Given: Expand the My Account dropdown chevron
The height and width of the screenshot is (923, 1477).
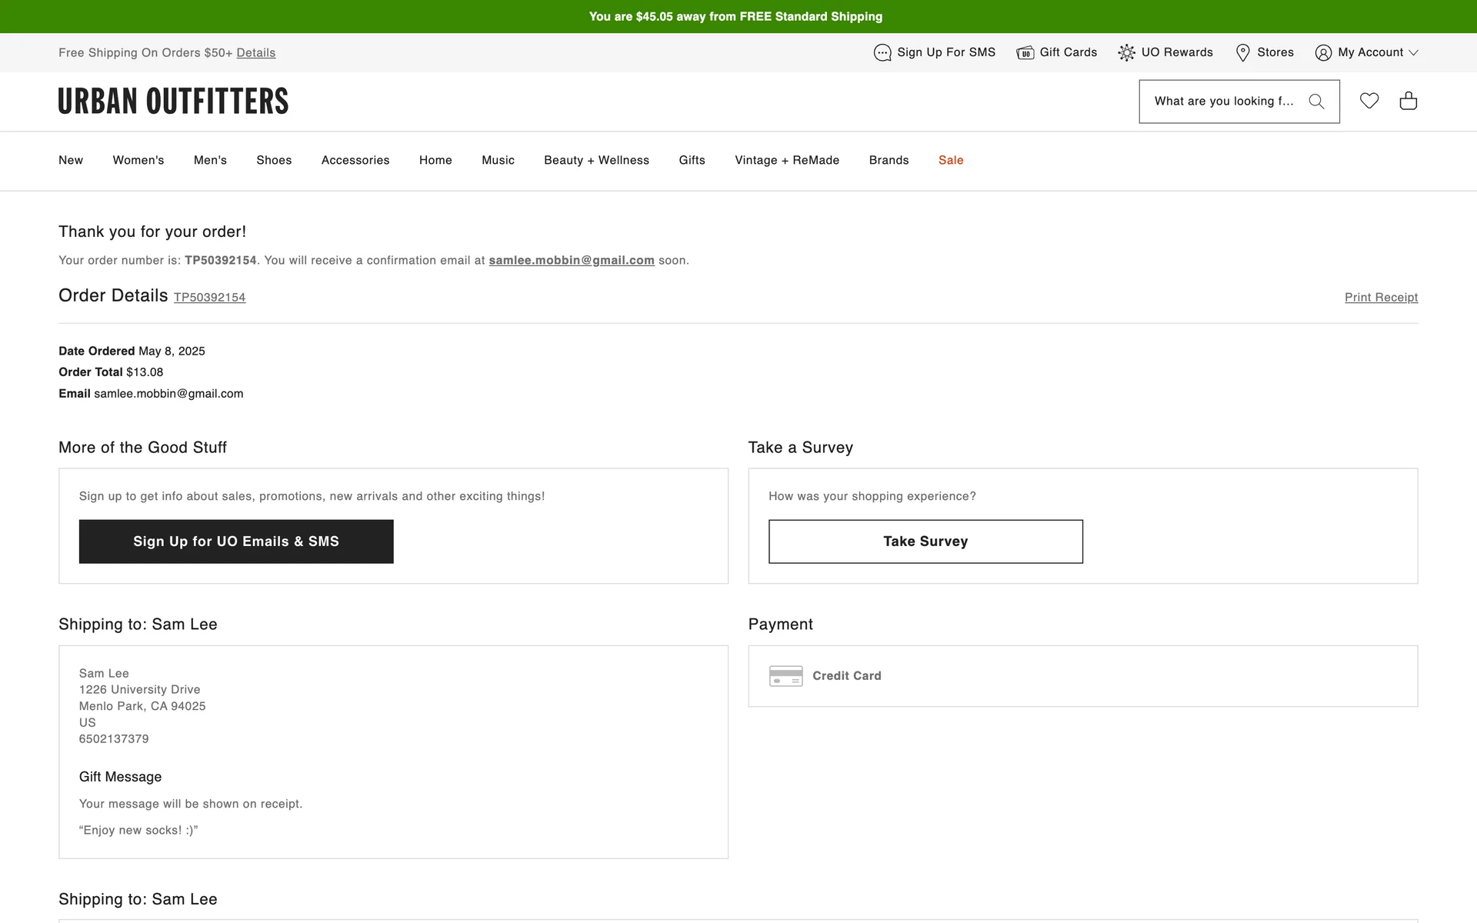Looking at the screenshot, I should pyautogui.click(x=1413, y=53).
